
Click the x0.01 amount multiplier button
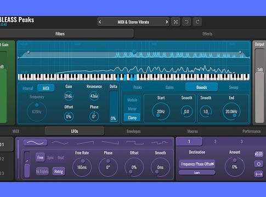click(259, 154)
